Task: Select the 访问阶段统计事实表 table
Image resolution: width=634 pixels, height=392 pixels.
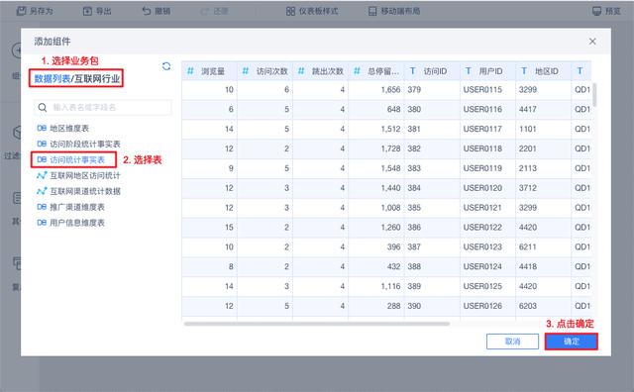Action: click(x=85, y=144)
